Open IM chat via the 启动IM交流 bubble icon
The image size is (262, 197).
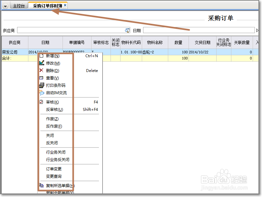(42, 93)
